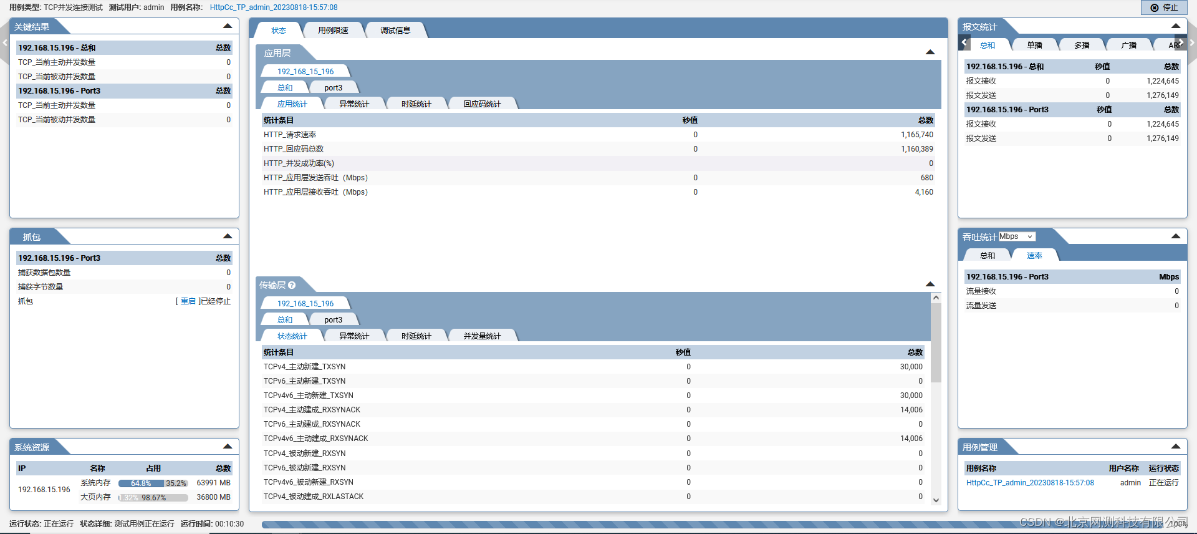This screenshot has width=1197, height=534.
Task: Select 总和 tab in 报文统计
Action: (988, 46)
